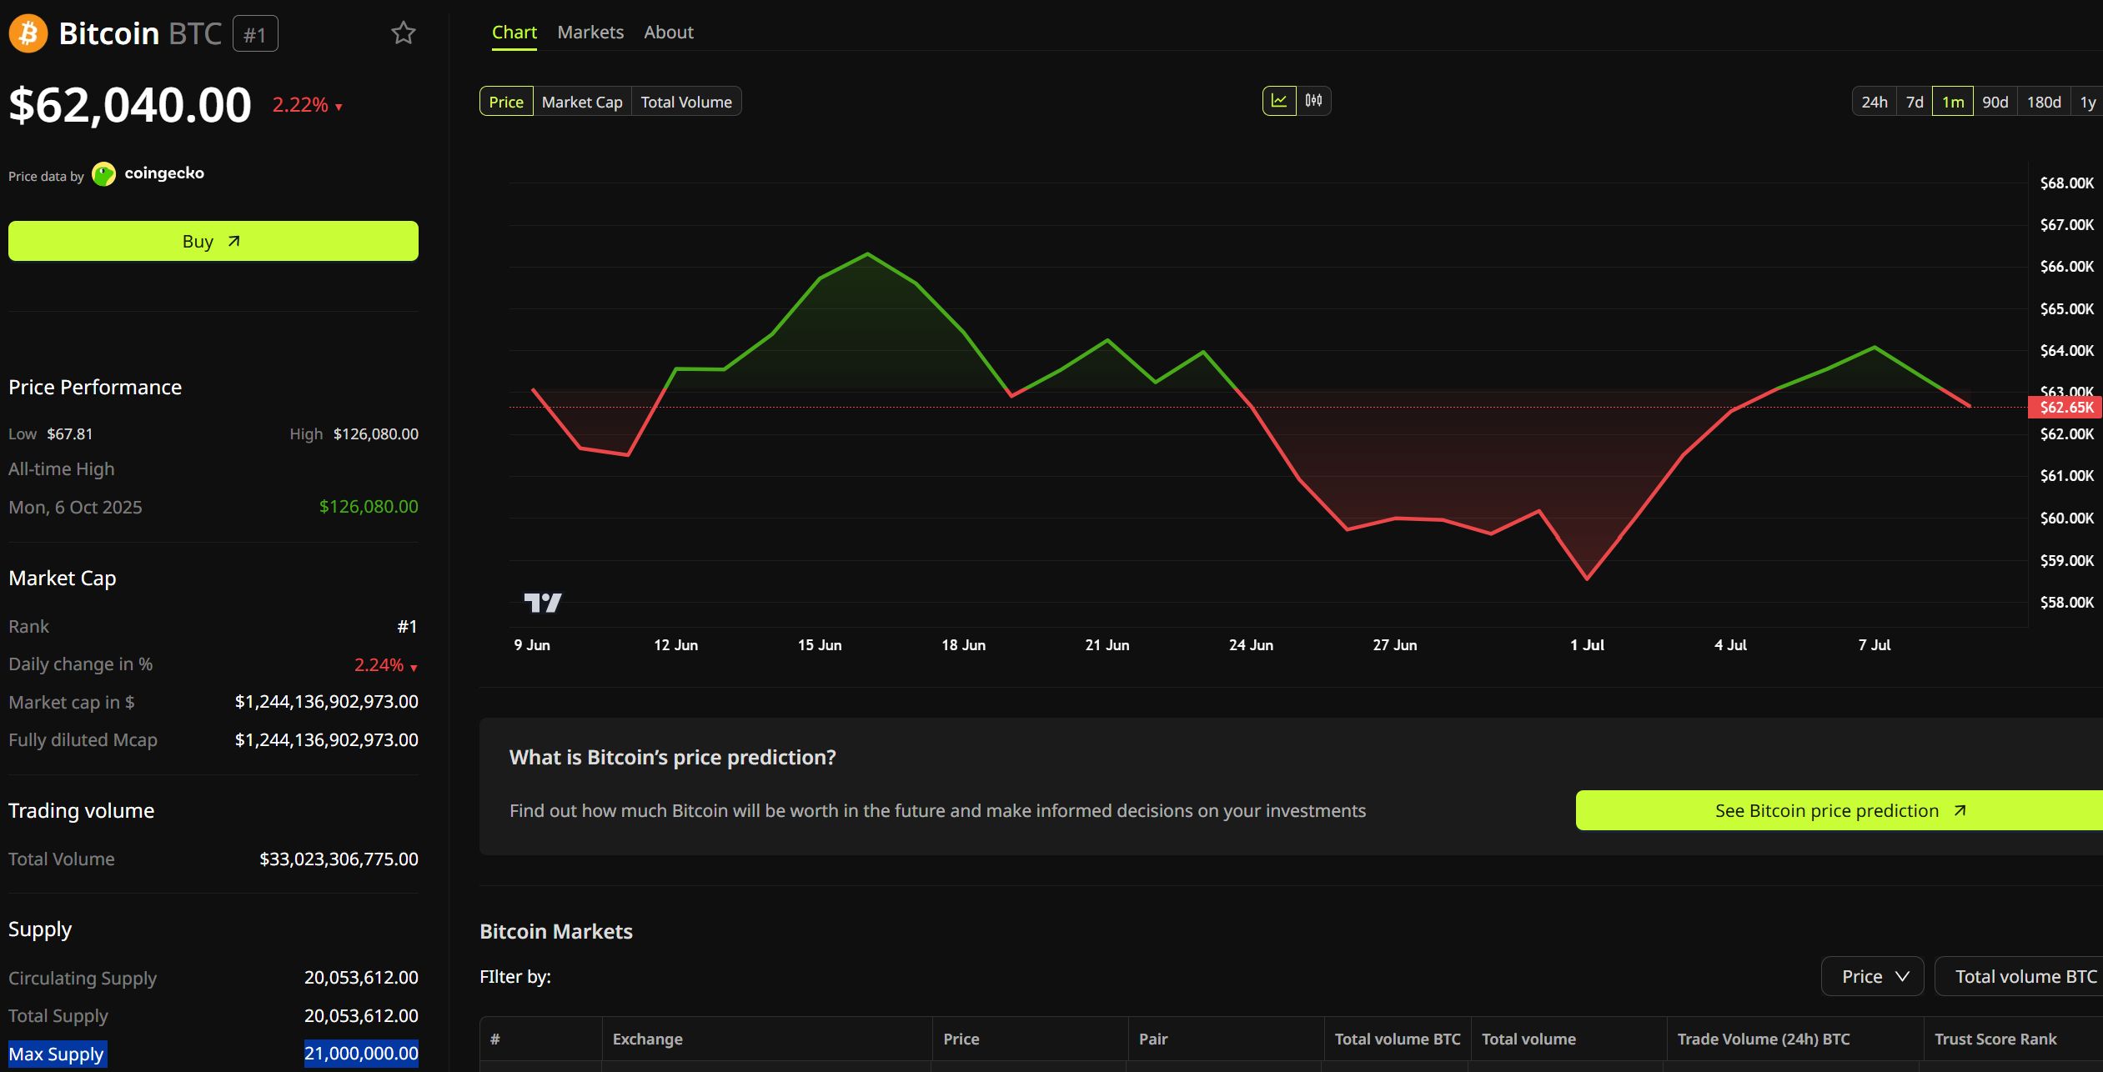This screenshot has width=2103, height=1072.
Task: Click See Bitcoin price prediction button
Action: coord(1839,810)
